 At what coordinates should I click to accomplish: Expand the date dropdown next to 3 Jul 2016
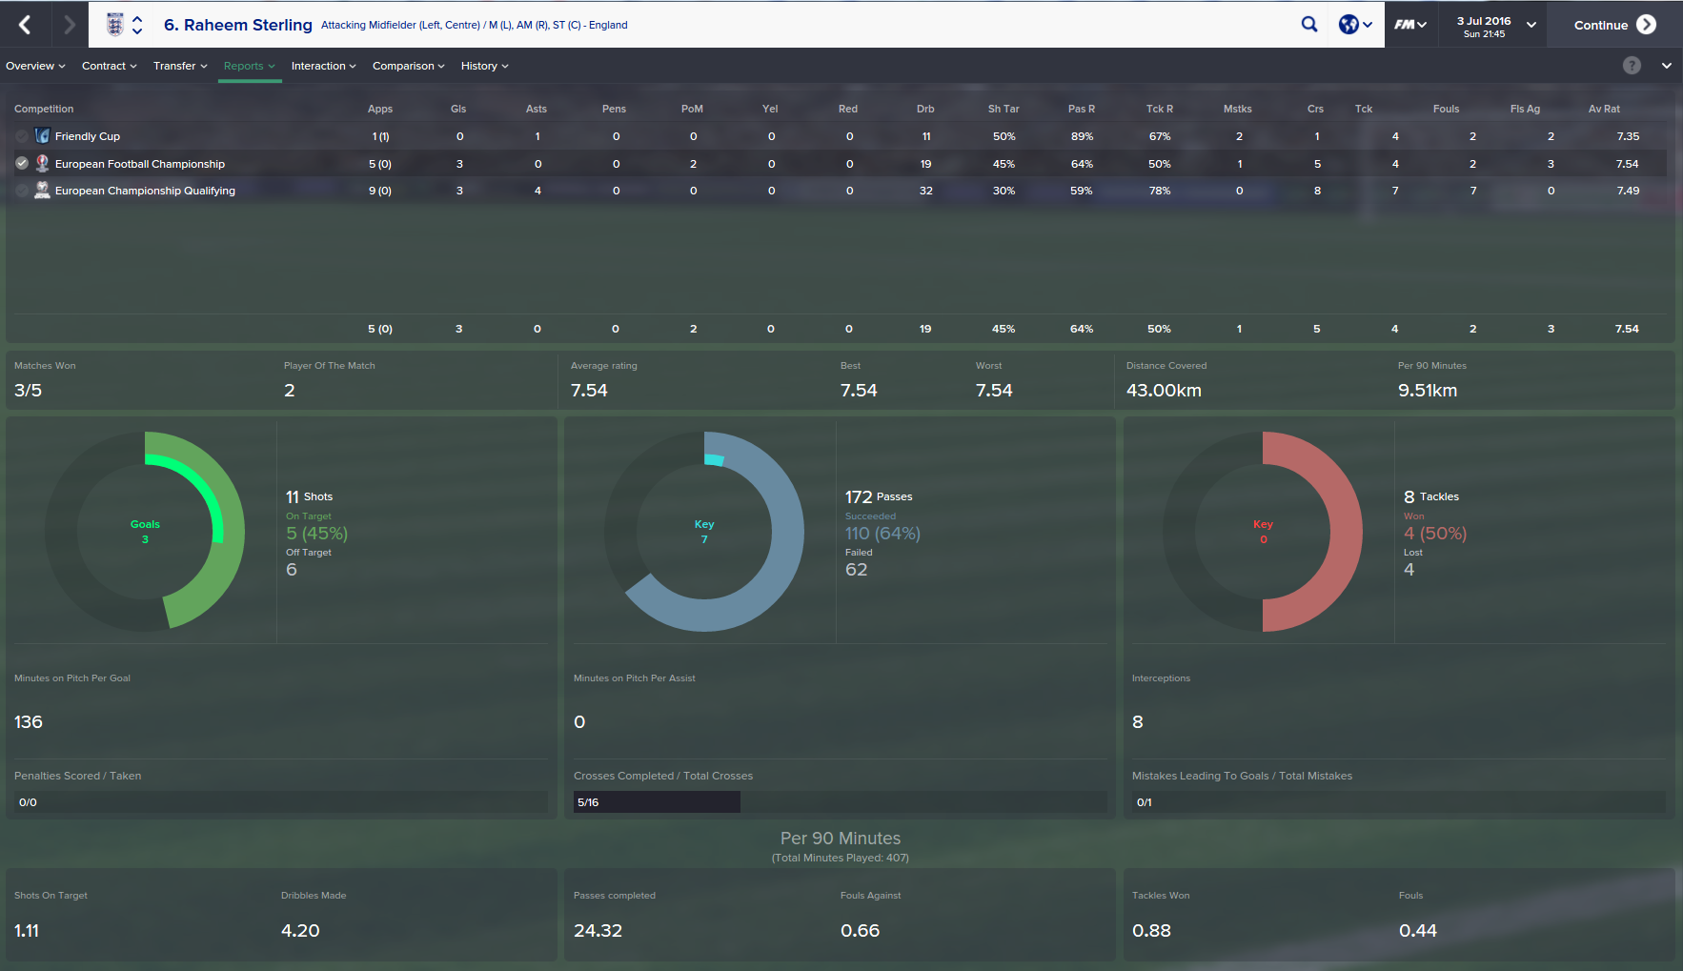pyautogui.click(x=1531, y=25)
